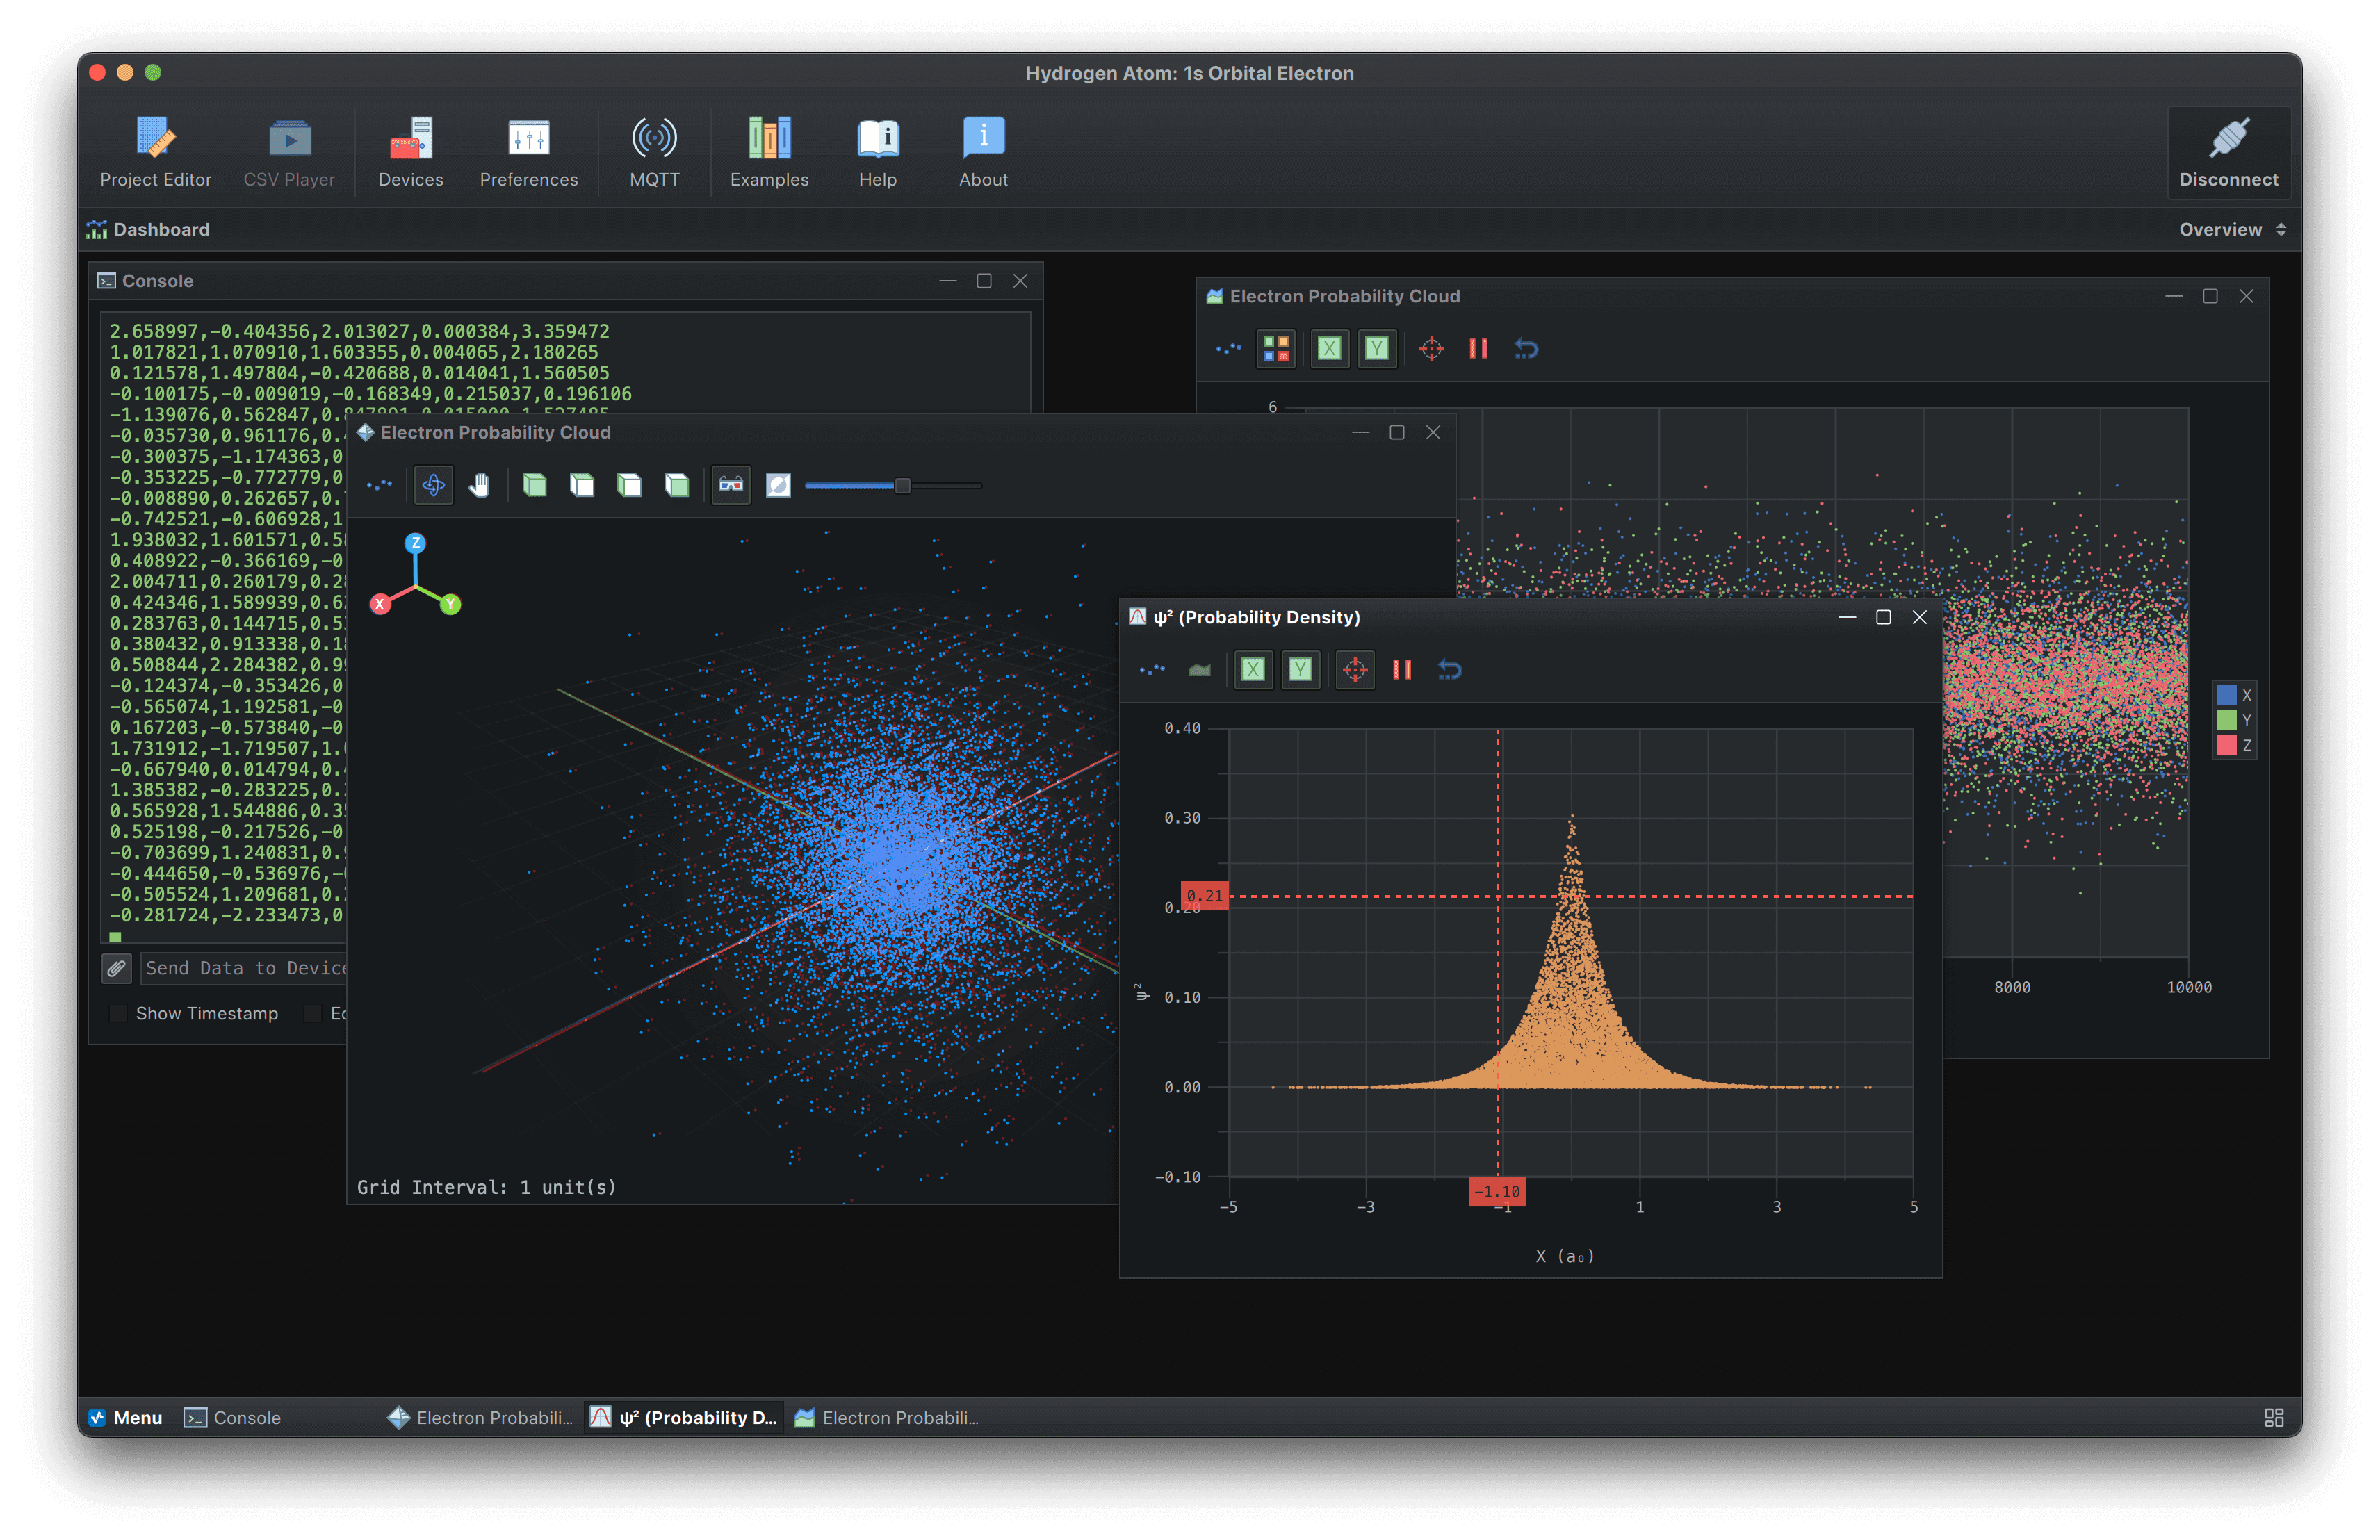
Task: Select ψ² (Probability D... taskbar tab
Action: coord(684,1417)
